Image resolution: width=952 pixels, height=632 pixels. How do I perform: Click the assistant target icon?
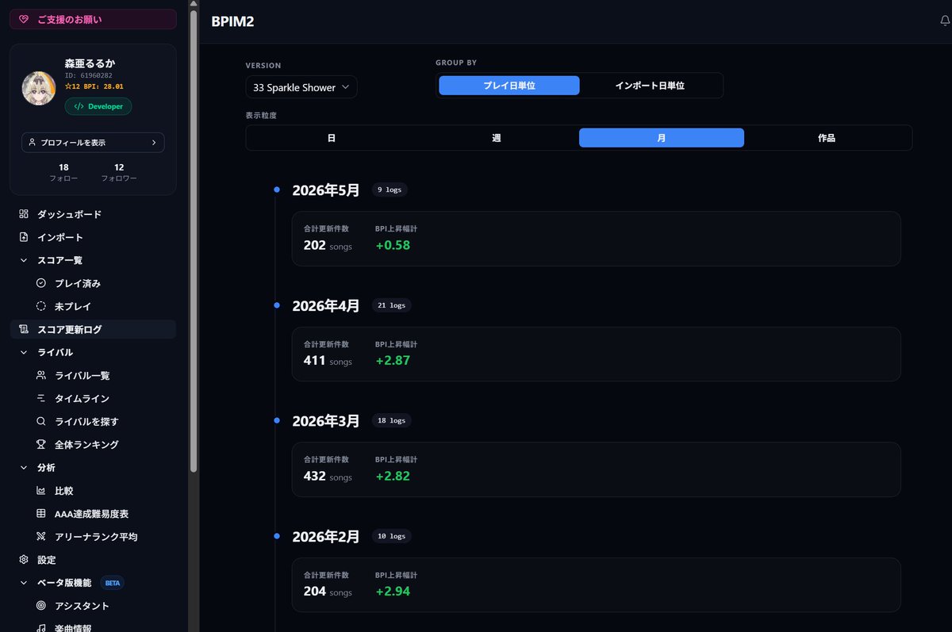click(41, 606)
